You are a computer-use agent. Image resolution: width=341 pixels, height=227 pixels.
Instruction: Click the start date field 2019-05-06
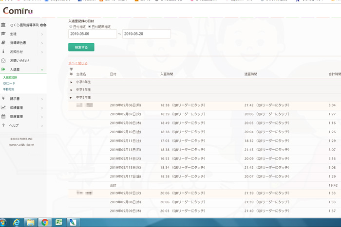(92, 34)
